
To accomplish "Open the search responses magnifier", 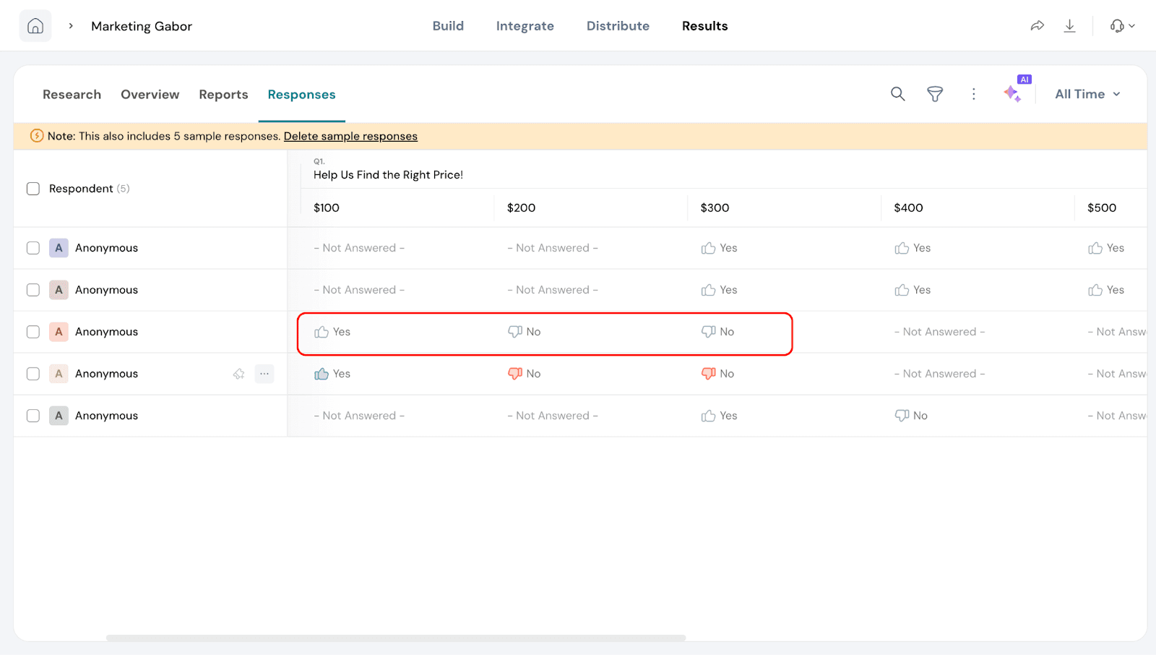I will (x=897, y=94).
